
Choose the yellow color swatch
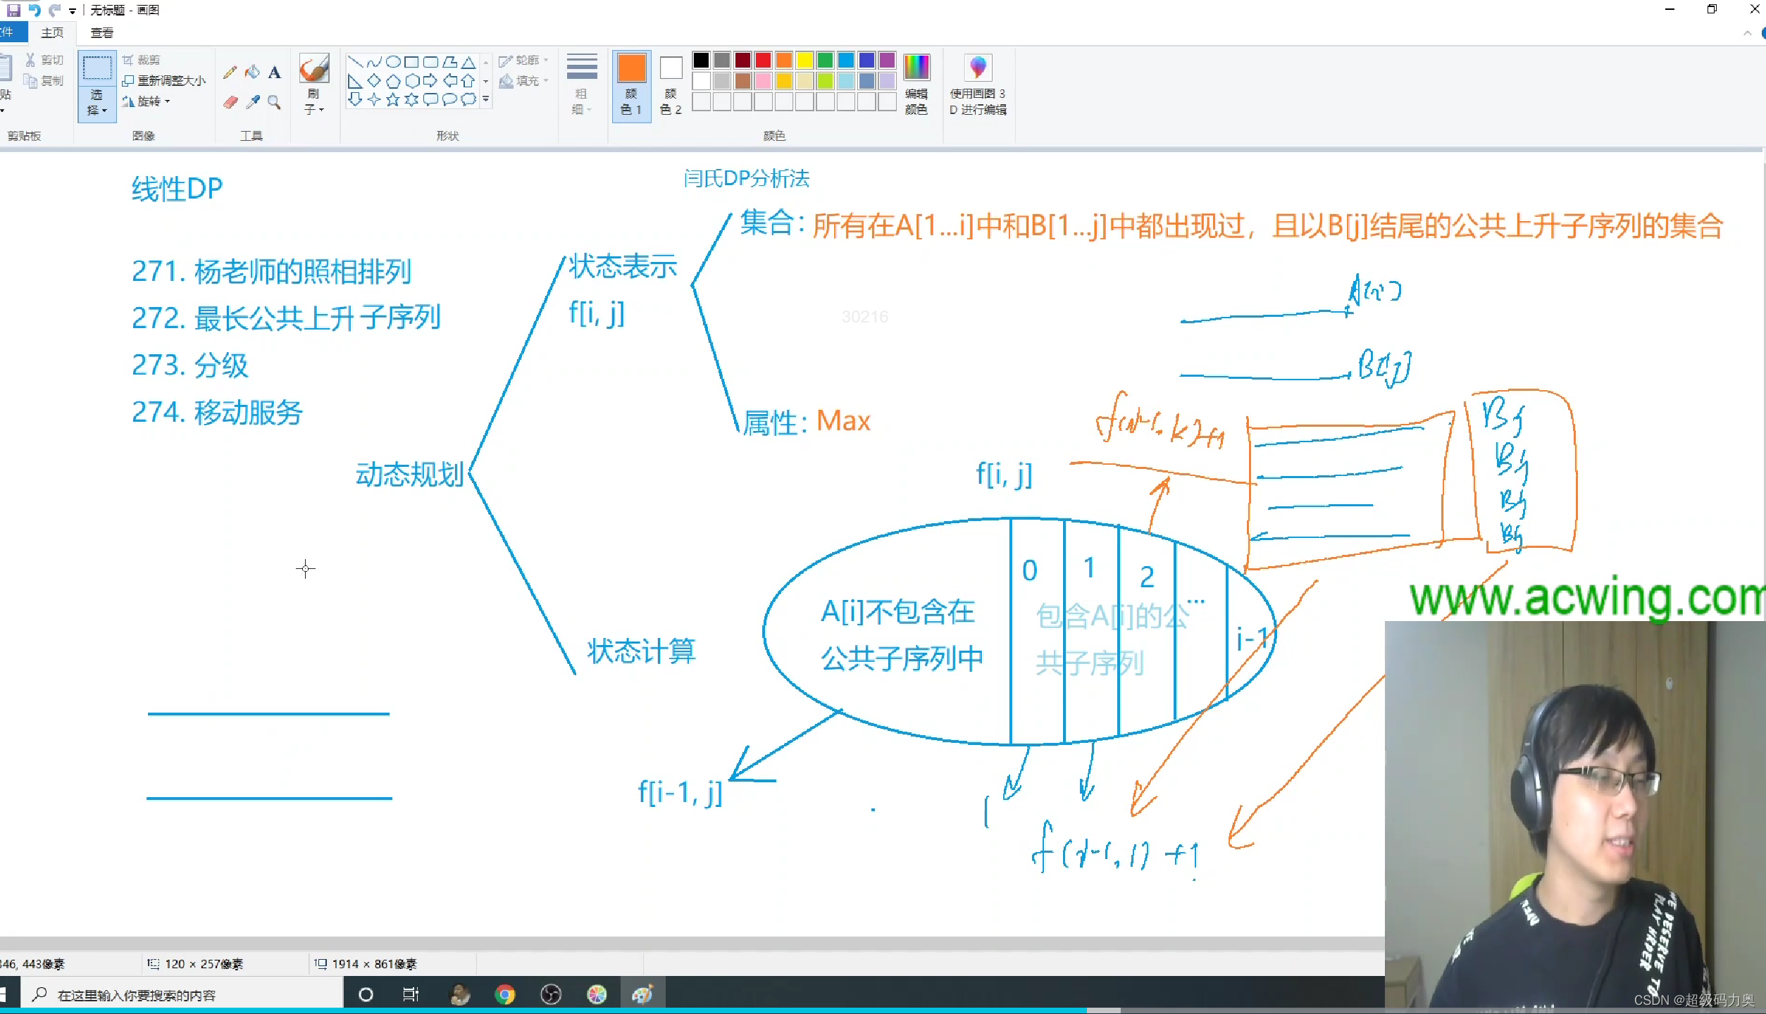804,61
